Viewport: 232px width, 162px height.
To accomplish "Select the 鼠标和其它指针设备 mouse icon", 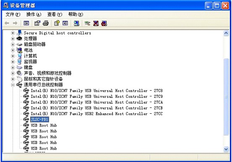I will tap(19, 79).
